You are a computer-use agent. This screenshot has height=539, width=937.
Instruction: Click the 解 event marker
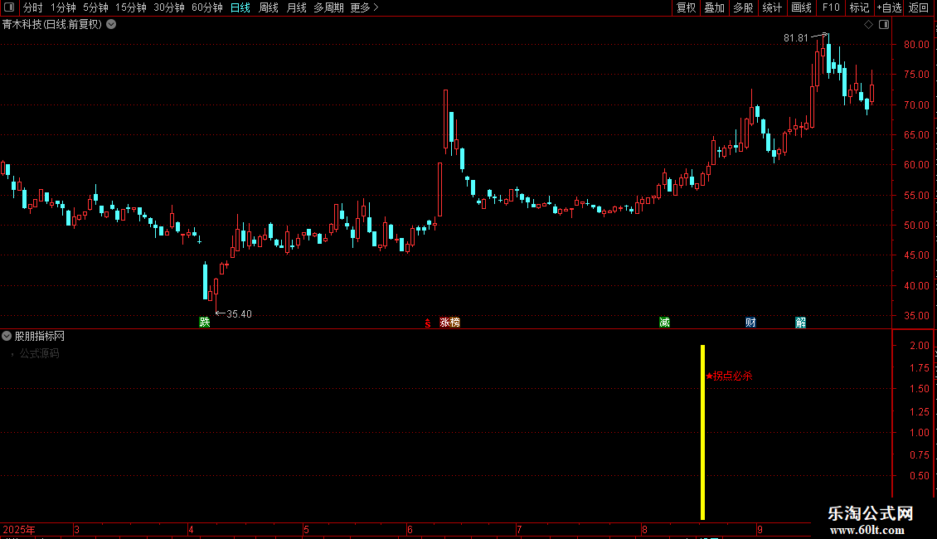[x=801, y=323]
